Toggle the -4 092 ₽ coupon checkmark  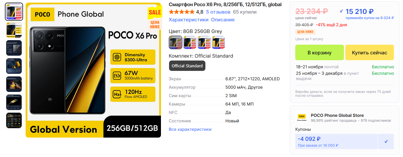coord(386,141)
